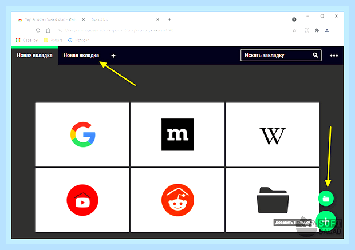Open the Сервисы apps shortcut

(27, 40)
